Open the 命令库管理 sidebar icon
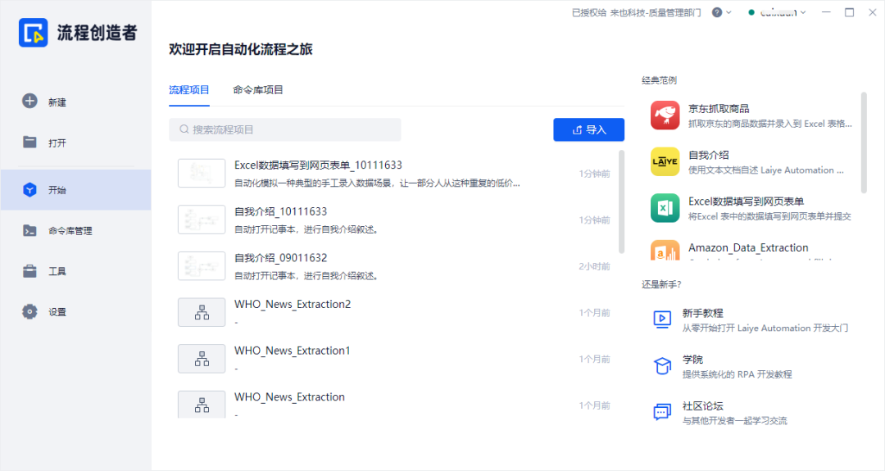The height and width of the screenshot is (471, 885). point(29,230)
